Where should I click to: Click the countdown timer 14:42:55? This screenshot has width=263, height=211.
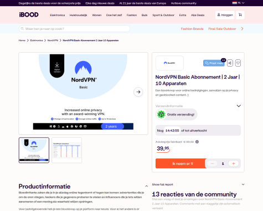(172, 130)
